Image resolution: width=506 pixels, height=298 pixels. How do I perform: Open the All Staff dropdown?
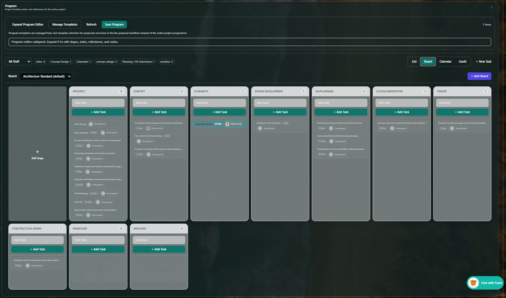tap(18, 61)
